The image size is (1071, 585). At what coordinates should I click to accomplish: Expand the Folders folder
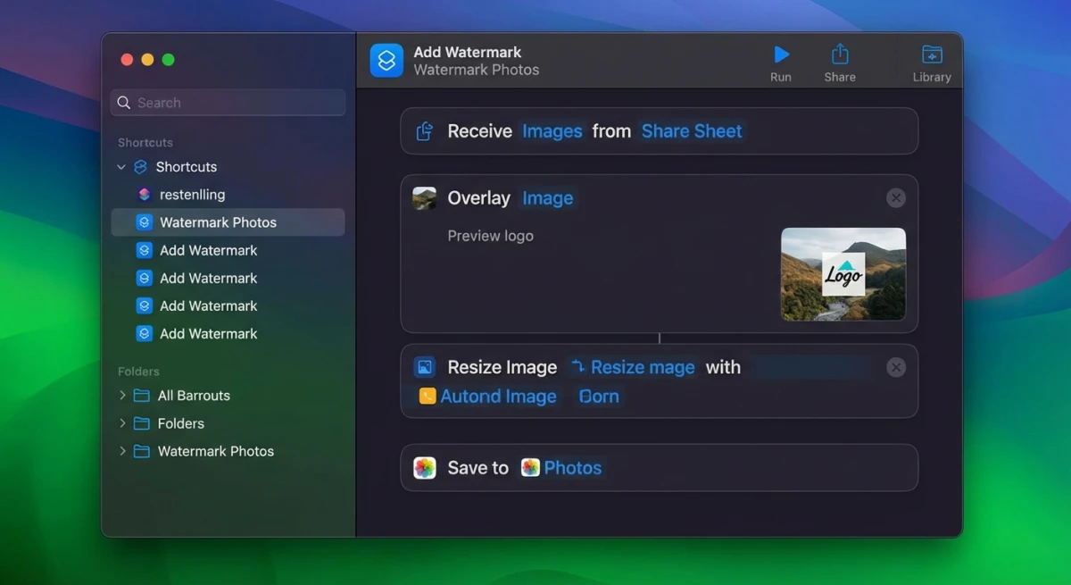(x=122, y=422)
